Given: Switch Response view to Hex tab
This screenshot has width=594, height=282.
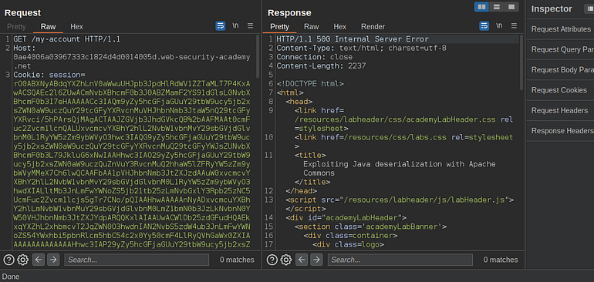Looking at the screenshot, I should (339, 26).
